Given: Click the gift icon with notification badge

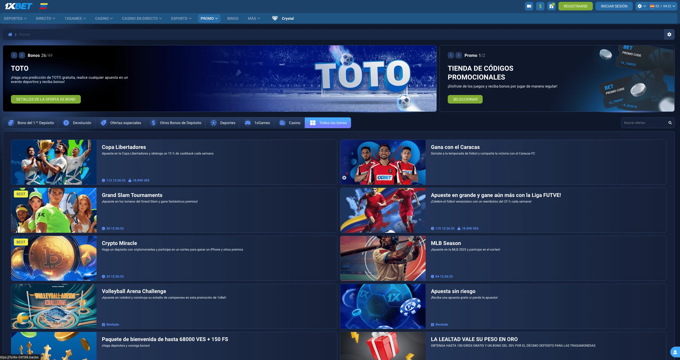Looking at the screenshot, I should coord(552,6).
